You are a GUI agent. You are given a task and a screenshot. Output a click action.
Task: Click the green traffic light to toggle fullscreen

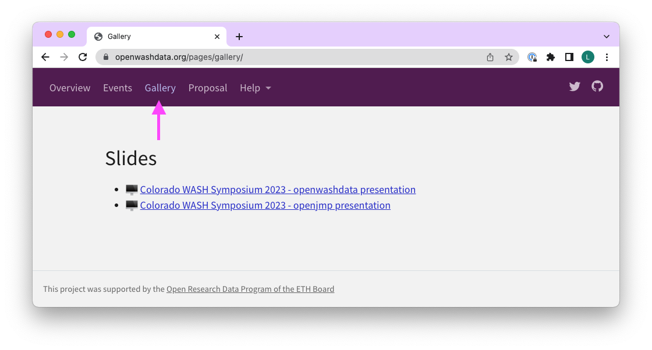pyautogui.click(x=72, y=34)
